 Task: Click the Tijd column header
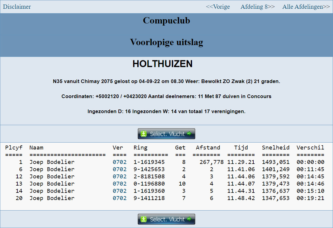coord(241,148)
